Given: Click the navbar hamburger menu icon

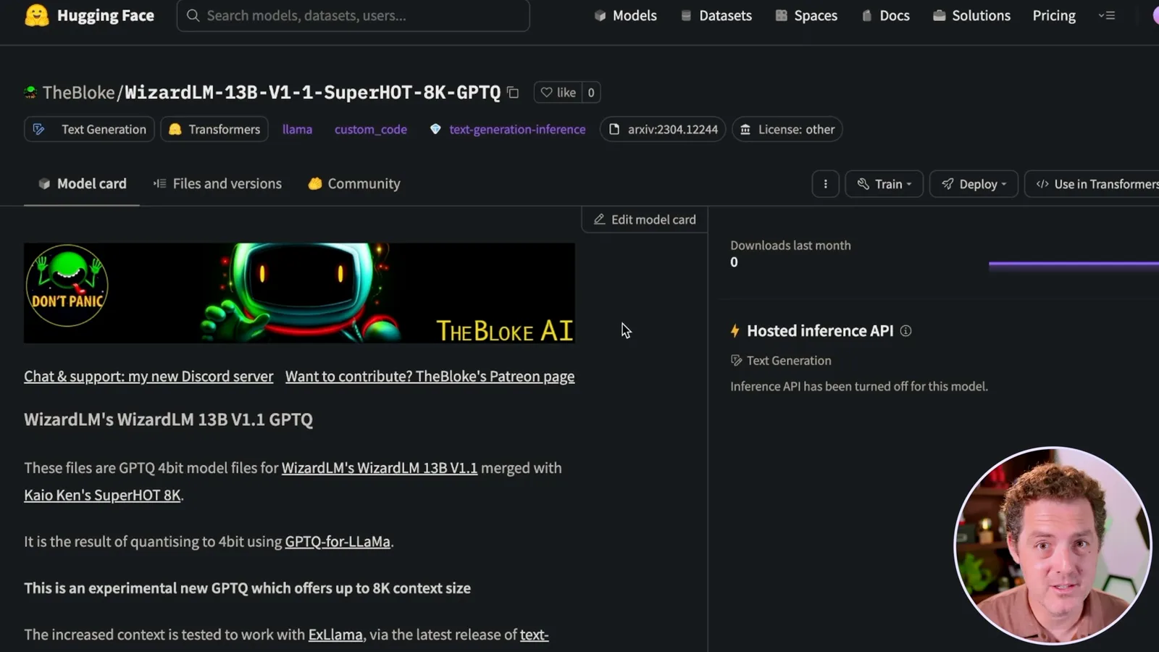Looking at the screenshot, I should pos(1106,15).
